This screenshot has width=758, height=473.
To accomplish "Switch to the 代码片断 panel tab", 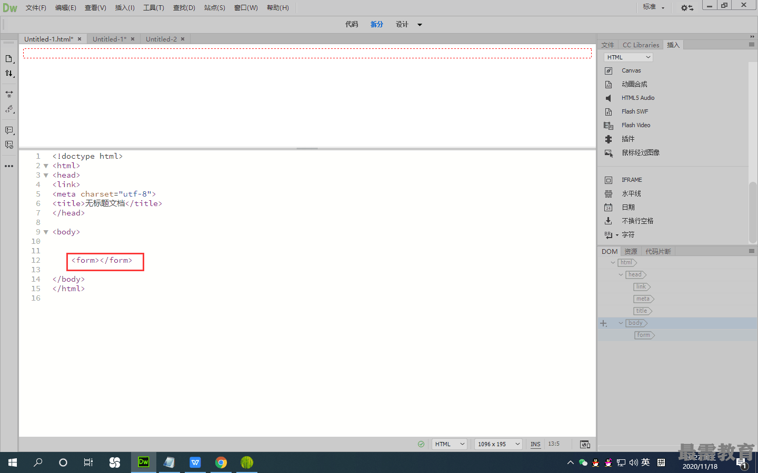I will [x=658, y=252].
